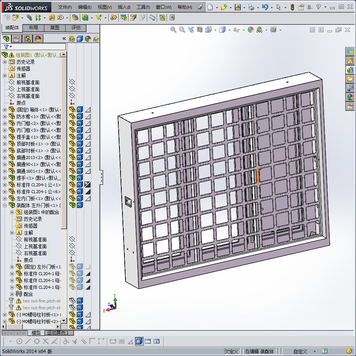Click the Insert Components icon
This screenshot has width=356, height=356.
16,17
